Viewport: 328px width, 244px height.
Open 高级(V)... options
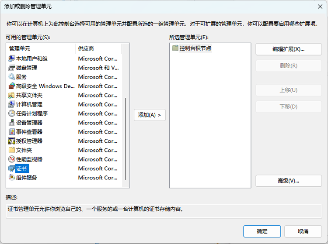pos(289,181)
